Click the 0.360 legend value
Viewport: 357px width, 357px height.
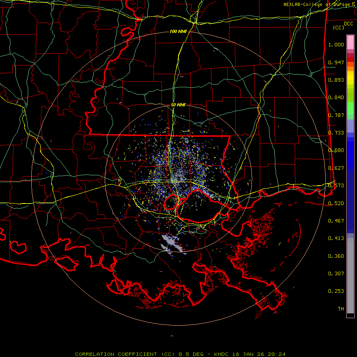(x=336, y=256)
